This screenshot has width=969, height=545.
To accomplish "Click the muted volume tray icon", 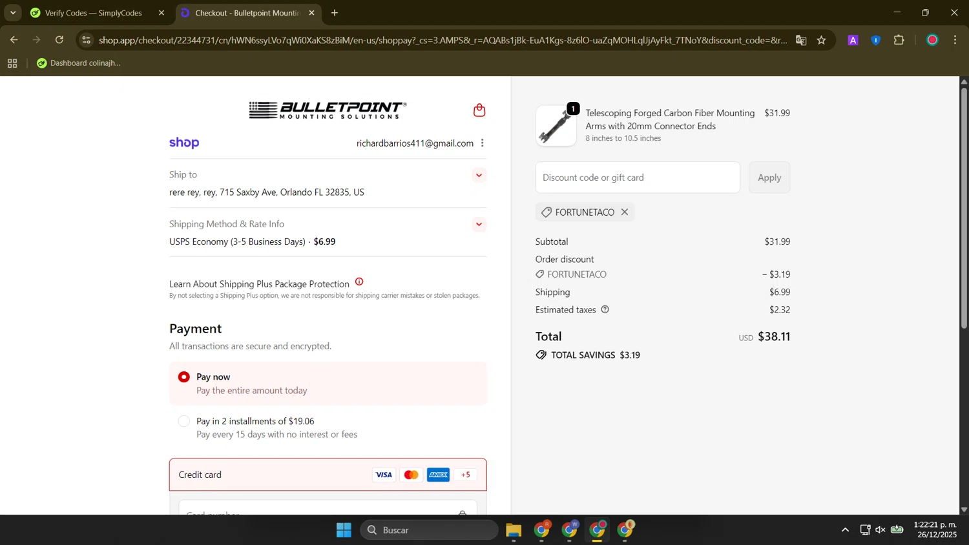I will pos(880,530).
